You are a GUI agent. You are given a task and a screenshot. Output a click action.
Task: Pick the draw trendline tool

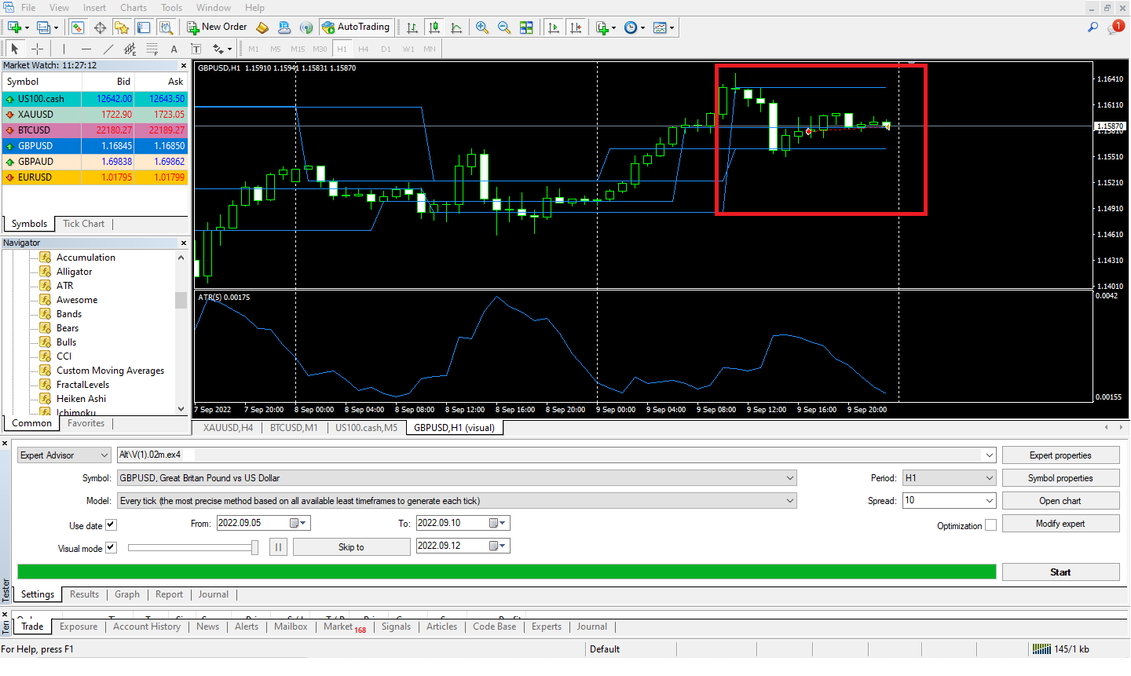[108, 49]
